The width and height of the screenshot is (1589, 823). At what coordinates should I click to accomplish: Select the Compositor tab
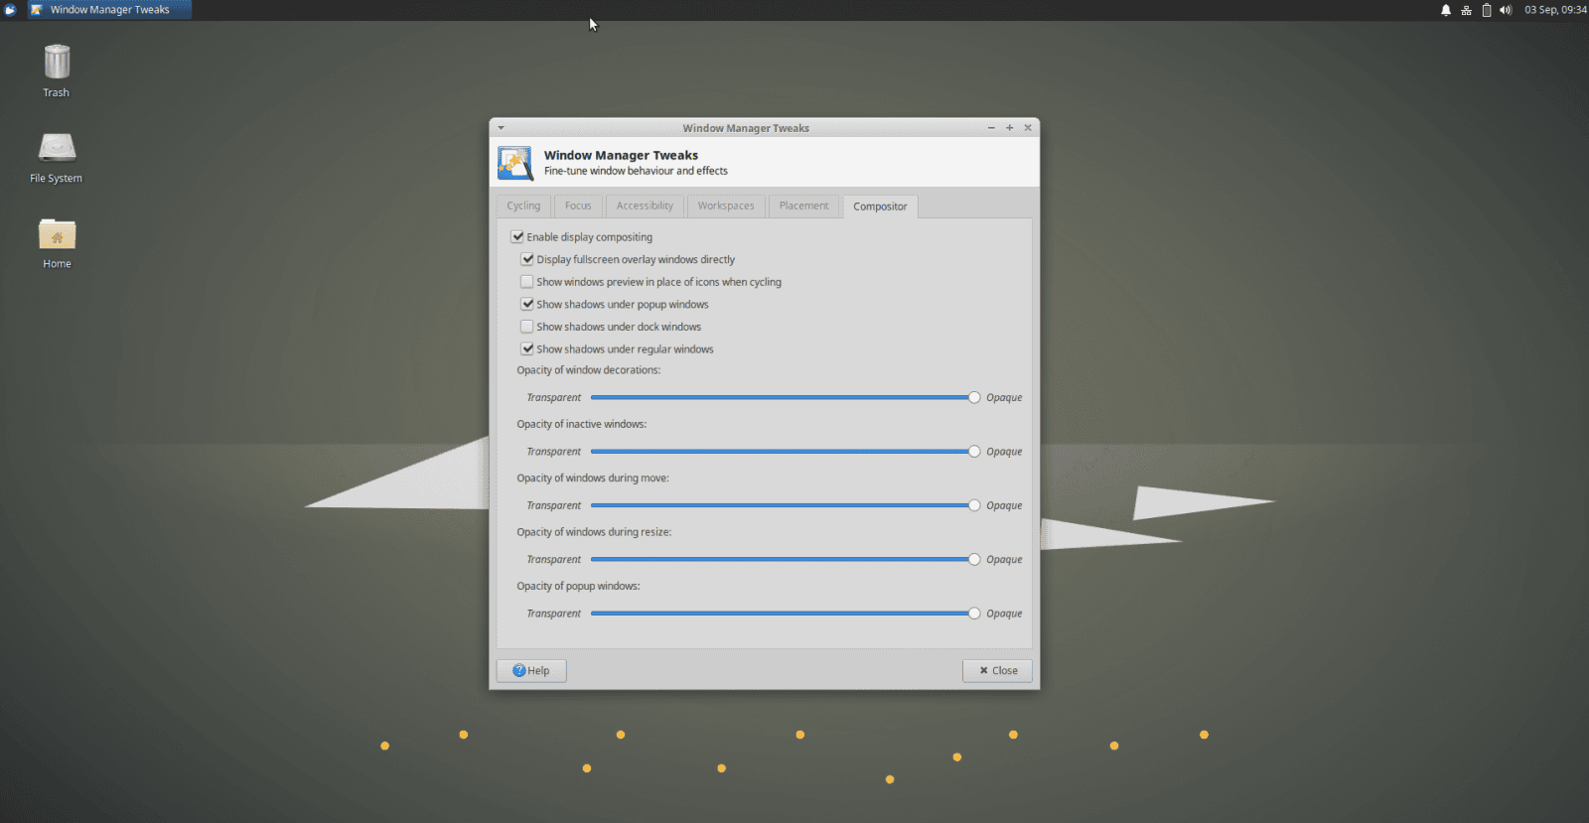[x=880, y=206]
